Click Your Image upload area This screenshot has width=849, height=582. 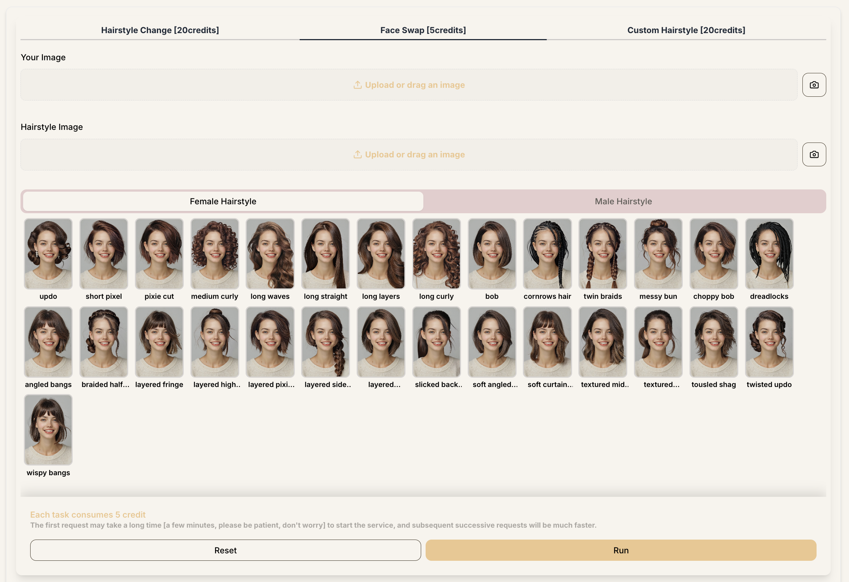pos(409,85)
